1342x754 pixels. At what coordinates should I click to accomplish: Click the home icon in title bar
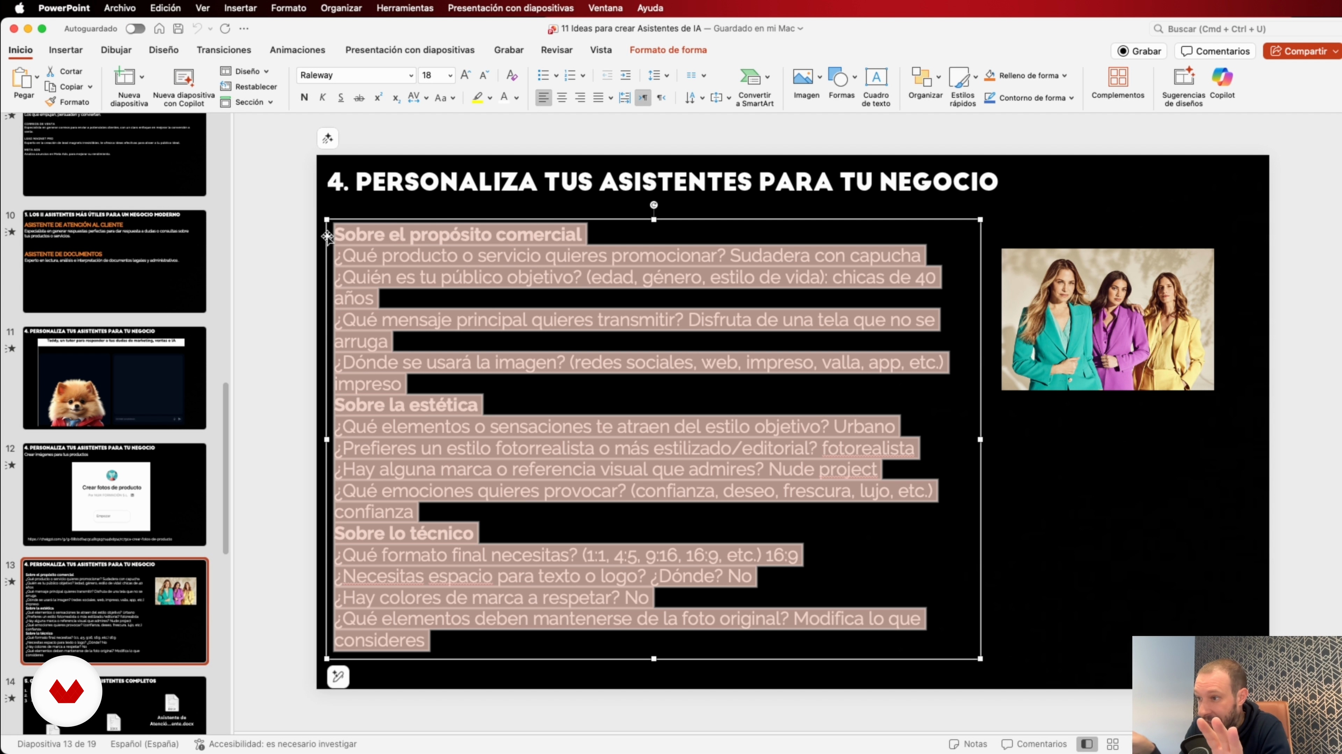[159, 29]
